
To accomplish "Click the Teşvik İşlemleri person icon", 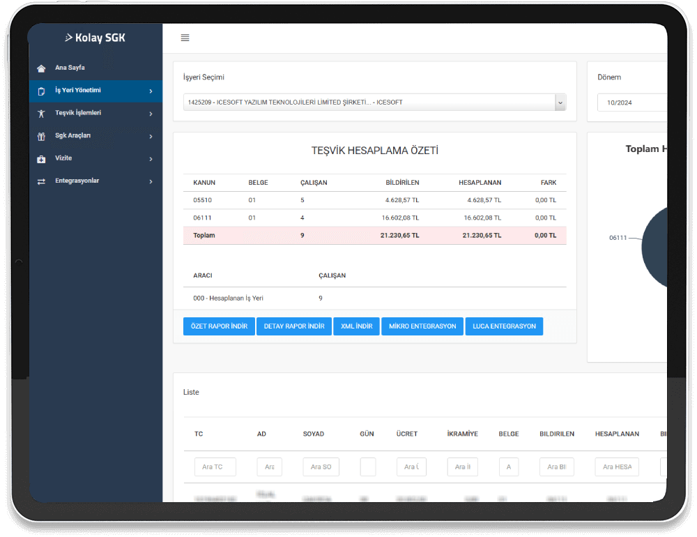I will click(x=41, y=113).
